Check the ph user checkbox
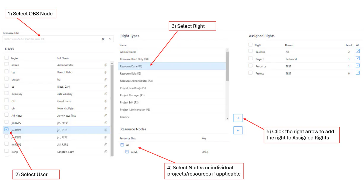This screenshot has width=364, height=185. (x=7, y=108)
